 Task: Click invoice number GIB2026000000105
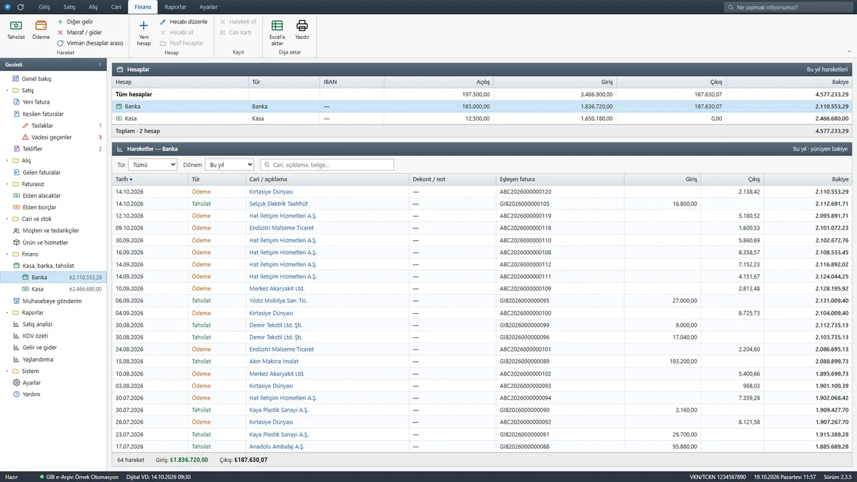525,204
